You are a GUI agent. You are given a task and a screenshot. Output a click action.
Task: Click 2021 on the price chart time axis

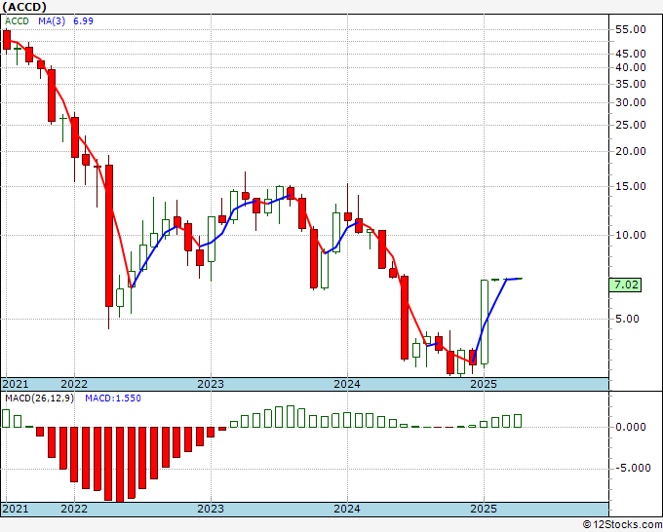pos(16,384)
